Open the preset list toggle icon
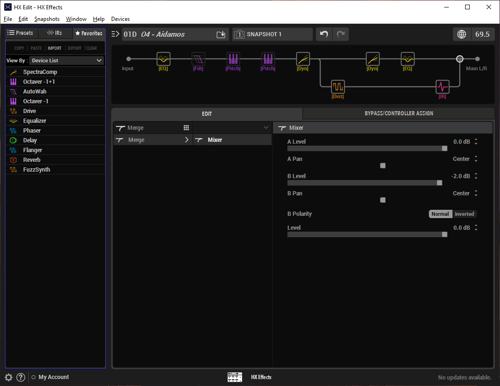The width and height of the screenshot is (500, 386). click(115, 34)
